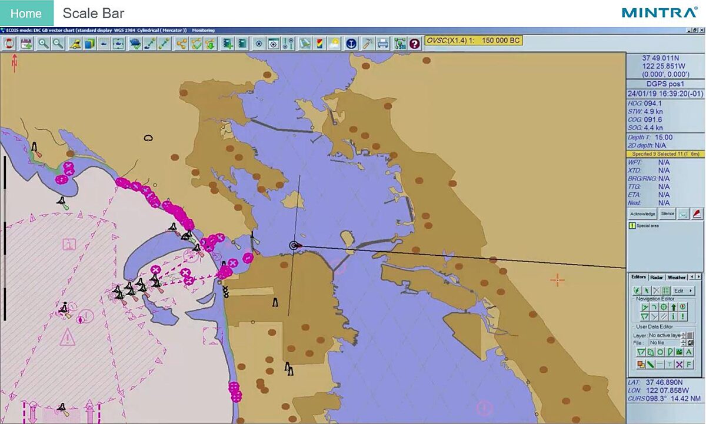The width and height of the screenshot is (706, 424).
Task: Select the green up arrow Navigation Editor tool
Action: click(x=673, y=307)
